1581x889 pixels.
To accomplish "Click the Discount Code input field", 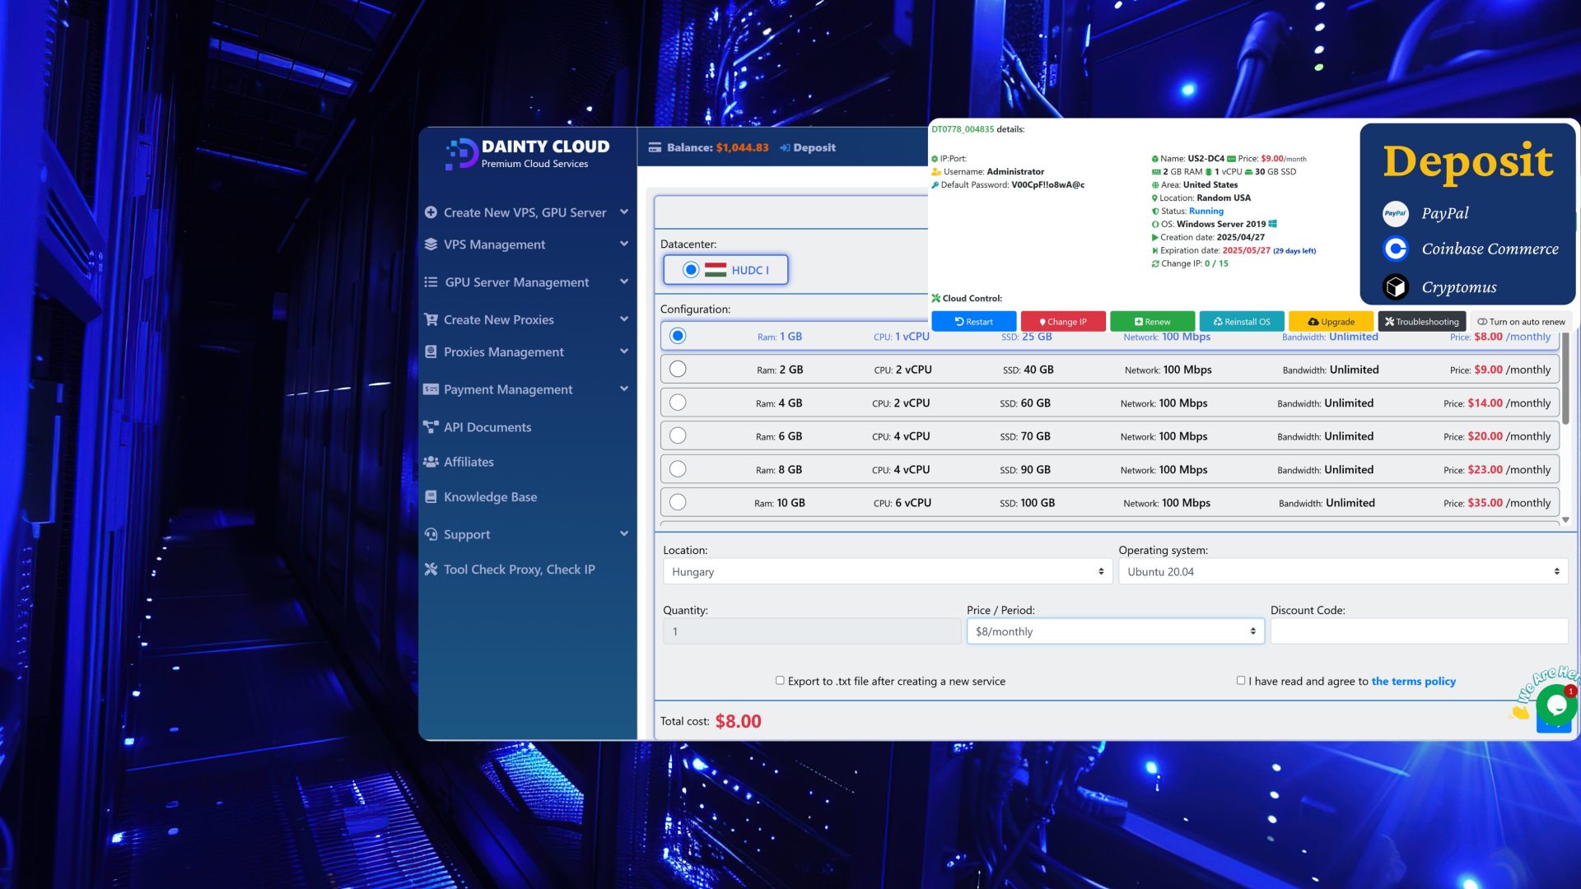I will pos(1418,631).
